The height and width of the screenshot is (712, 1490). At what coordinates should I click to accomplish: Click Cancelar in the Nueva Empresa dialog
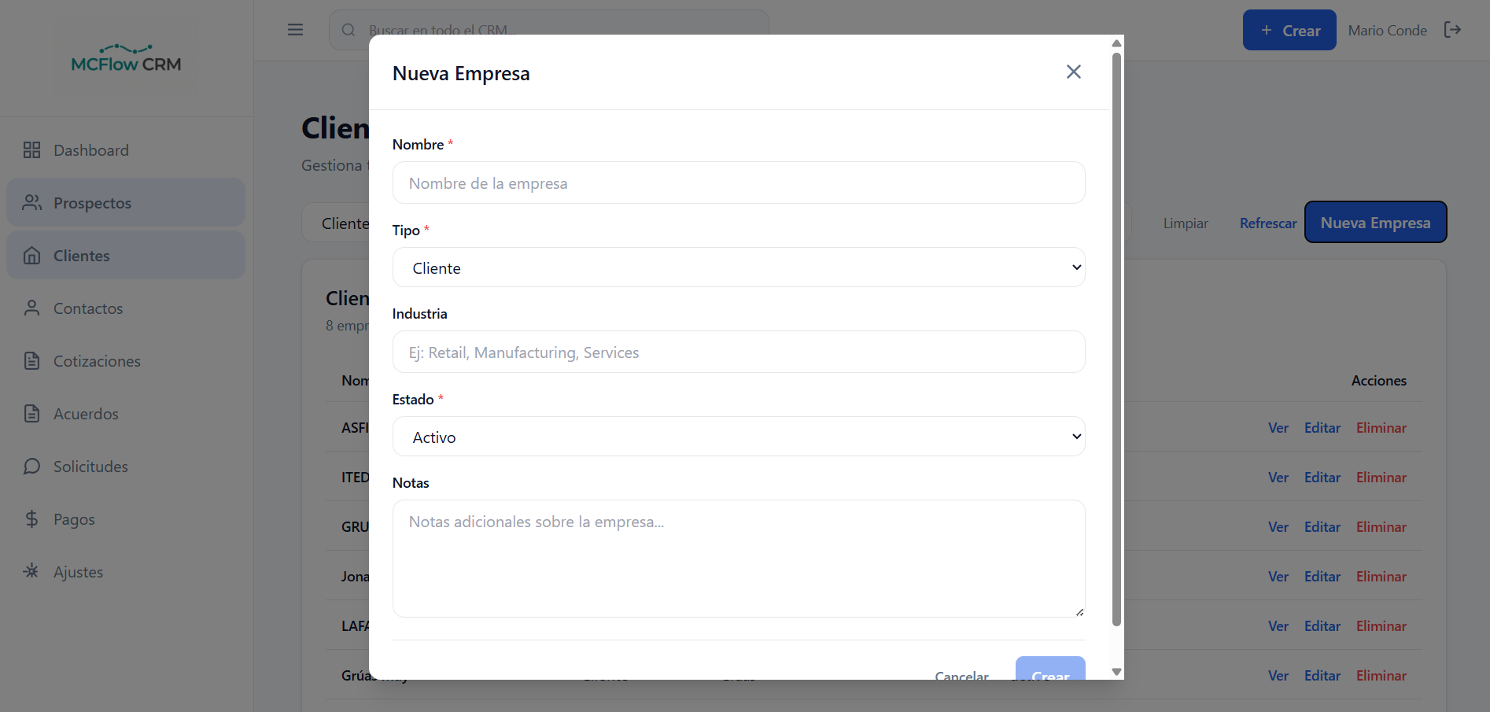(x=961, y=676)
